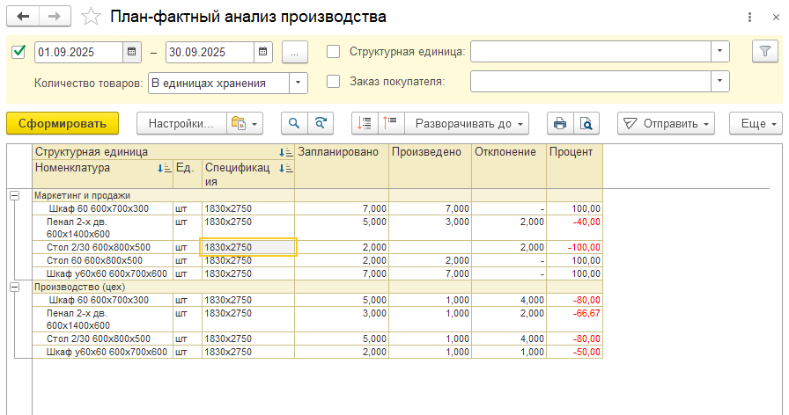This screenshot has height=415, width=789.
Task: Collapse the Маркетинг и продажи group
Action: [x=14, y=195]
